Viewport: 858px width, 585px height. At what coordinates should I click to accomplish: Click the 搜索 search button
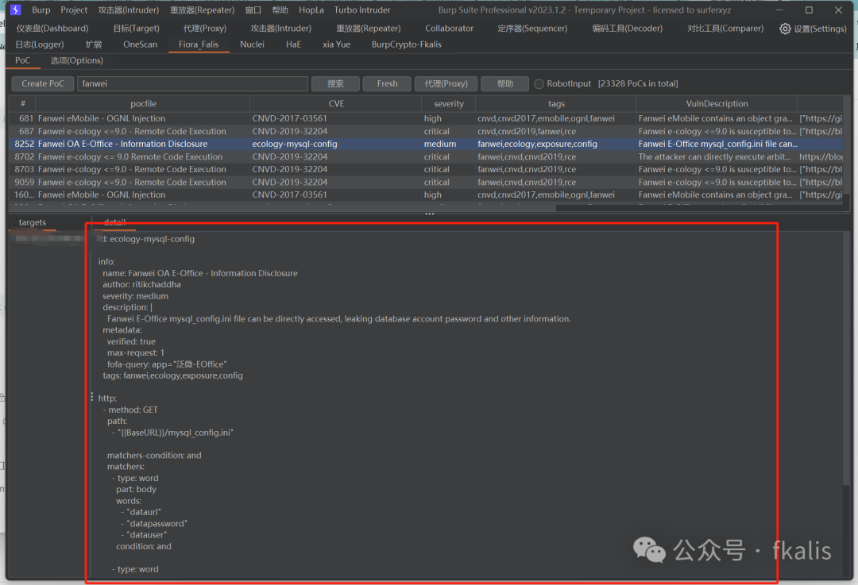pyautogui.click(x=335, y=83)
